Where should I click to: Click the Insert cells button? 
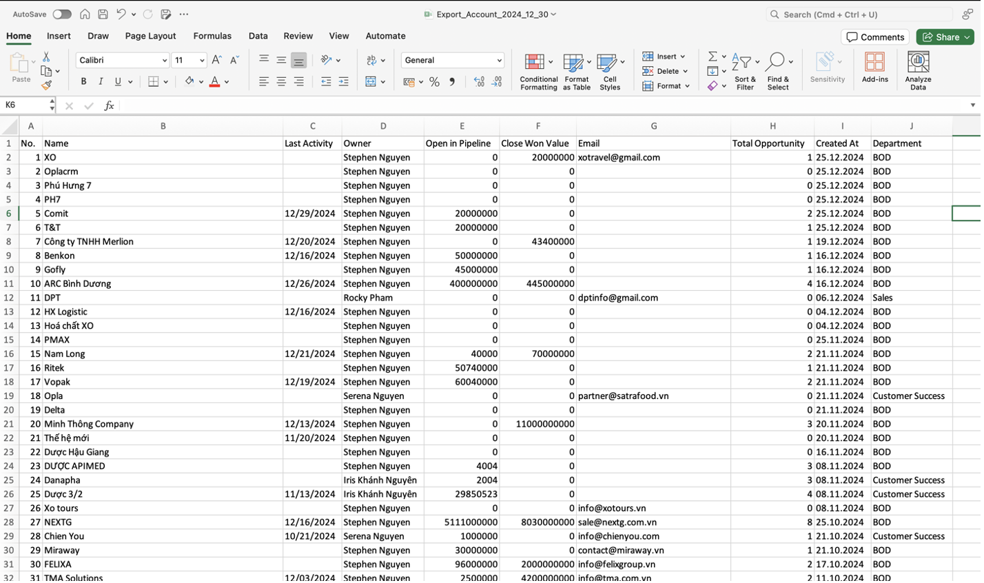tap(665, 57)
